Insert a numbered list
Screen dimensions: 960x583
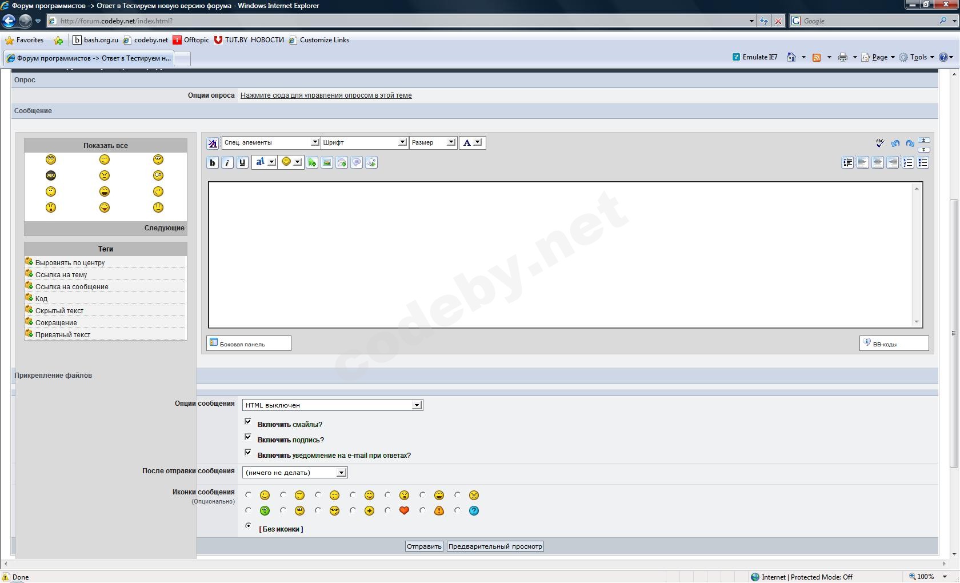(908, 163)
